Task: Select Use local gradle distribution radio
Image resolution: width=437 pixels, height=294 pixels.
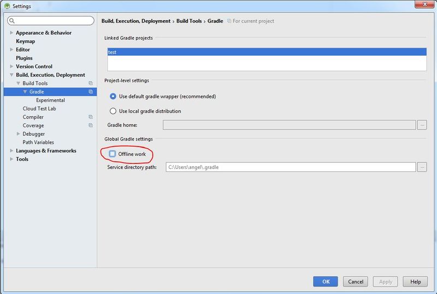Action: coord(113,111)
